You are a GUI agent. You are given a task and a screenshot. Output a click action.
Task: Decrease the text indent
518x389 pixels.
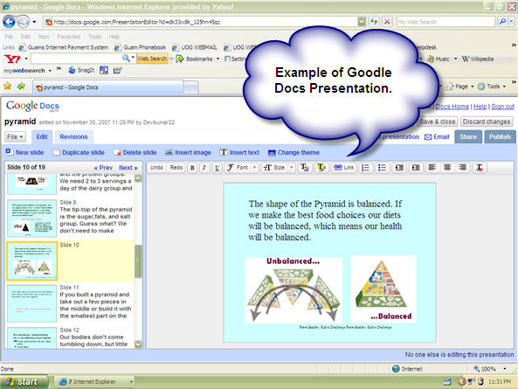(399, 168)
